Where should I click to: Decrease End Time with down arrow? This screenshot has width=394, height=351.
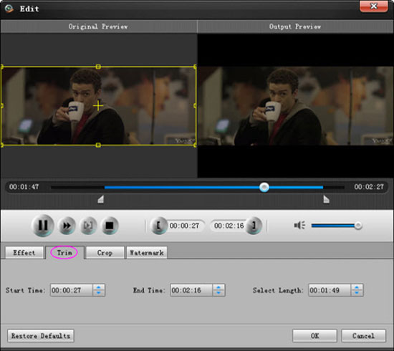click(x=218, y=293)
